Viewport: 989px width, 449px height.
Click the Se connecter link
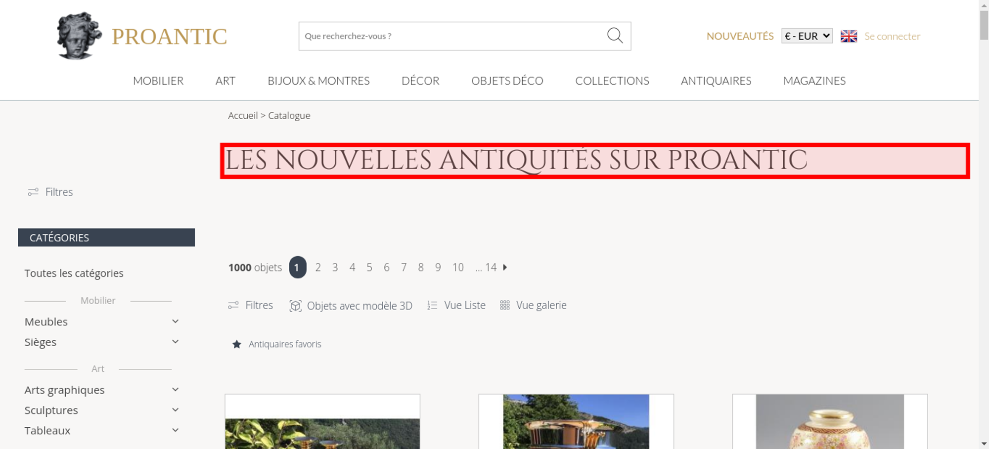892,36
